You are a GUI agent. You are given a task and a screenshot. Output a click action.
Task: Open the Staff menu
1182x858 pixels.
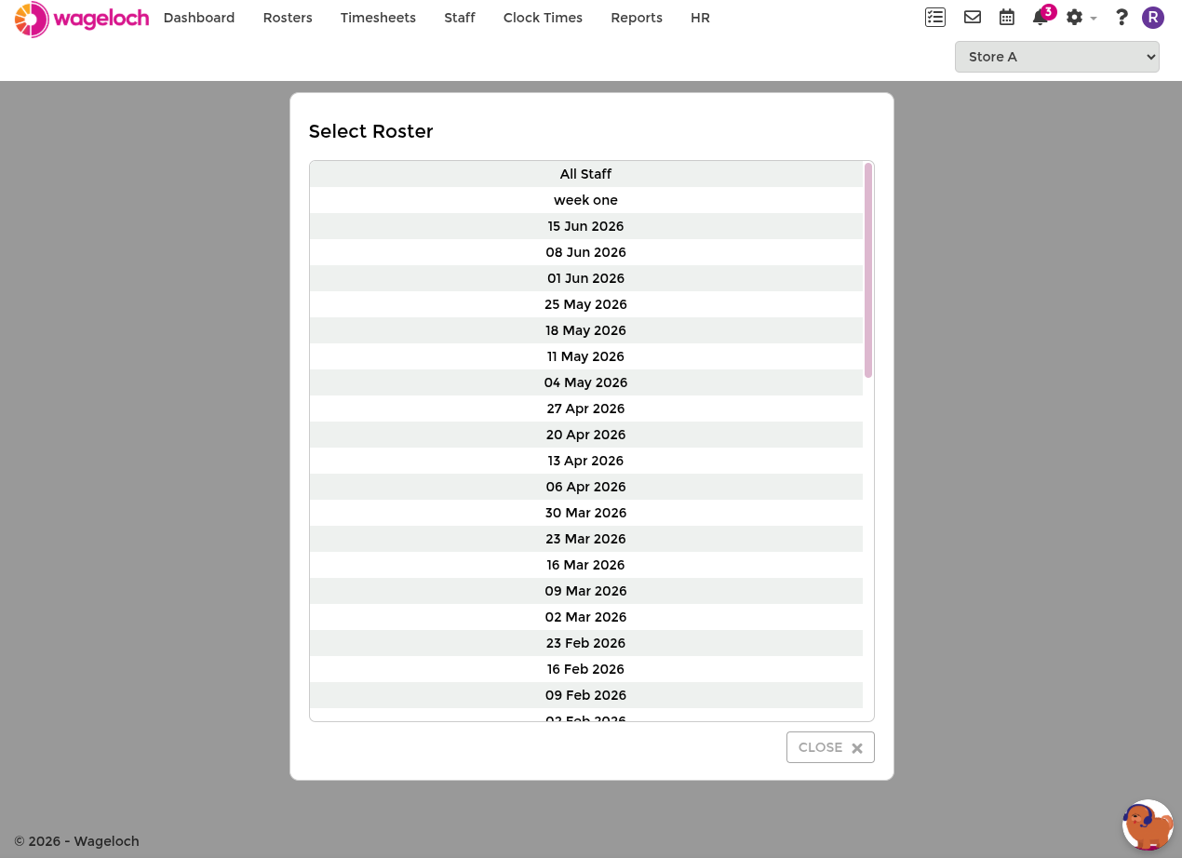[460, 18]
